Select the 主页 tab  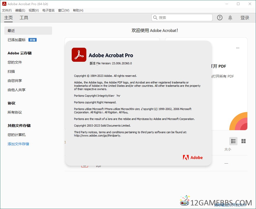8,18
